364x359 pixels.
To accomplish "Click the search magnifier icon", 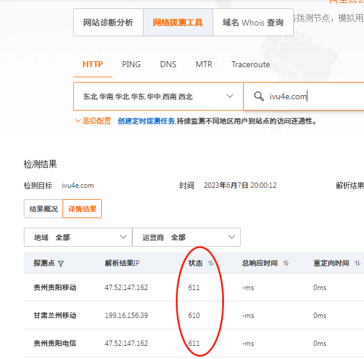I will coord(259,96).
